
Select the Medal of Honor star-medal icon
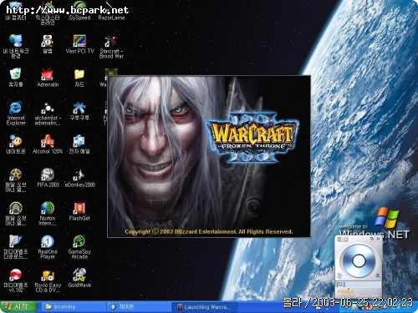coord(16,180)
